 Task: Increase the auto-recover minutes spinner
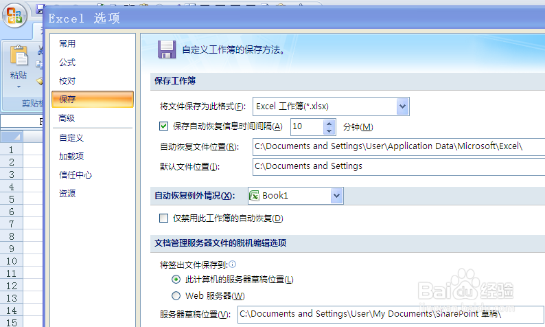click(329, 123)
